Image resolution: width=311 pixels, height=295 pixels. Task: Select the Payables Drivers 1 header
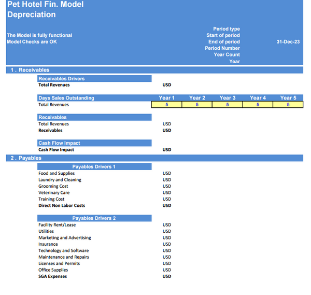click(94, 167)
